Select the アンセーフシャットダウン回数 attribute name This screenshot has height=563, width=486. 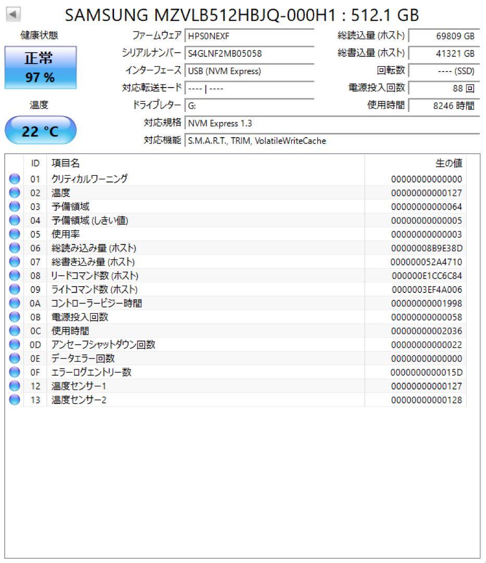coord(103,345)
